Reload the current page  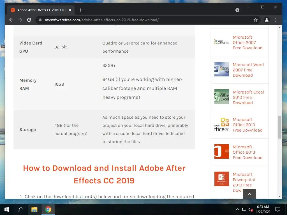coord(29,20)
